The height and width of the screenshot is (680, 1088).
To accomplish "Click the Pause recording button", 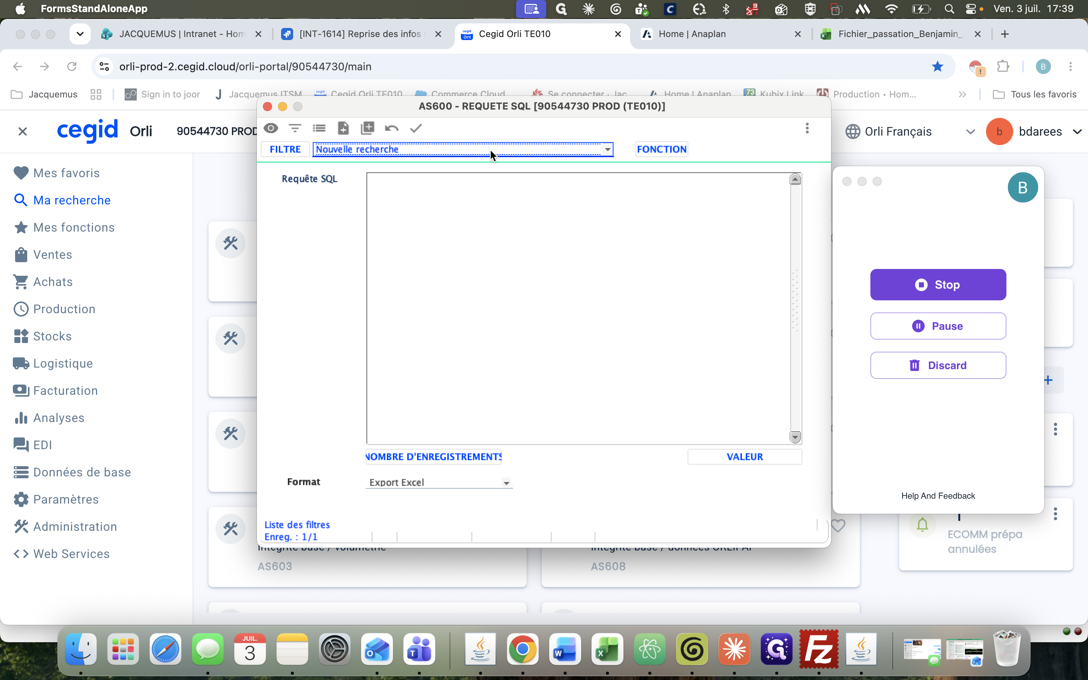I will coord(938,326).
